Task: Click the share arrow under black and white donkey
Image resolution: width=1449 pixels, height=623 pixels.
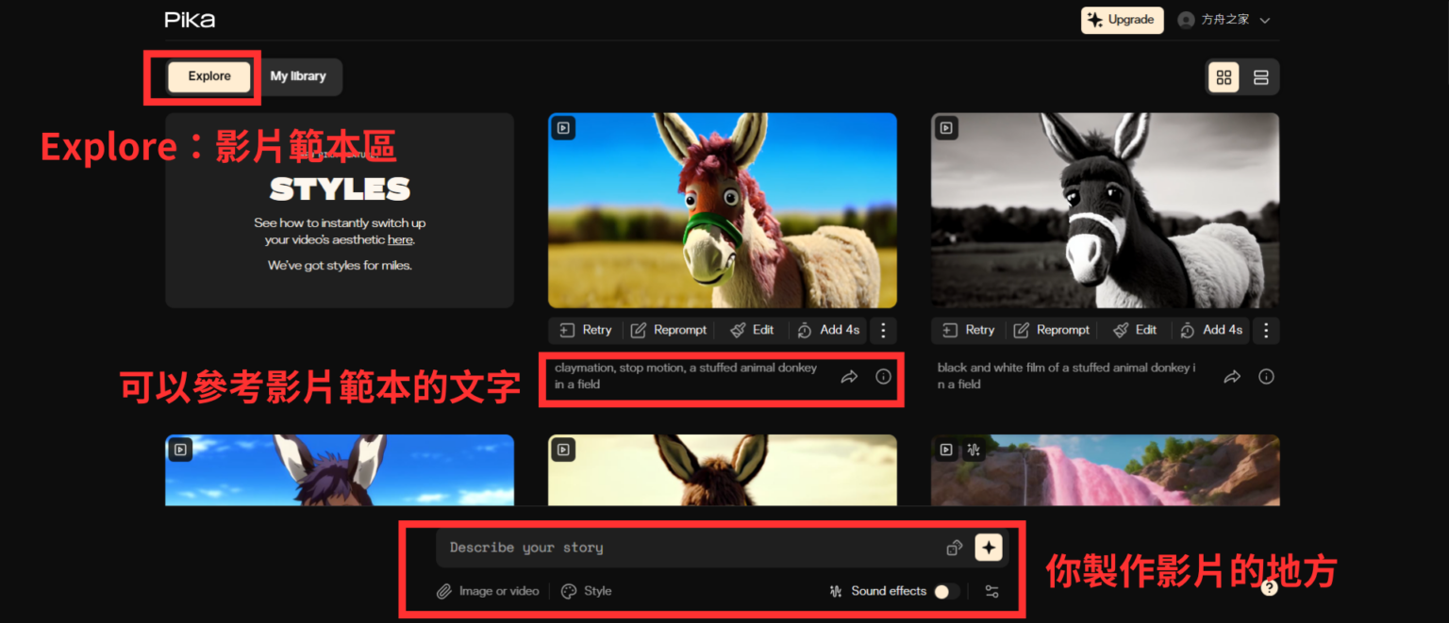Action: pyautogui.click(x=1232, y=377)
